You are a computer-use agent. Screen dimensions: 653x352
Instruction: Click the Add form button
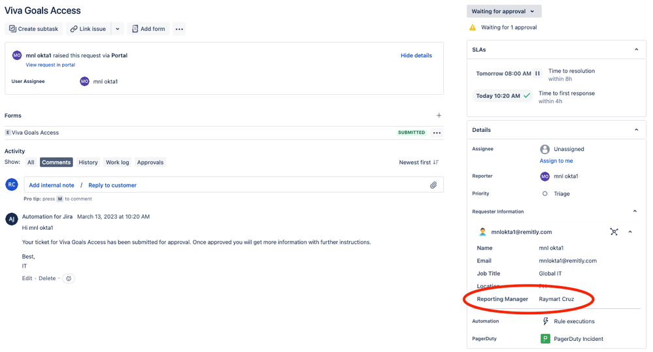click(x=148, y=29)
